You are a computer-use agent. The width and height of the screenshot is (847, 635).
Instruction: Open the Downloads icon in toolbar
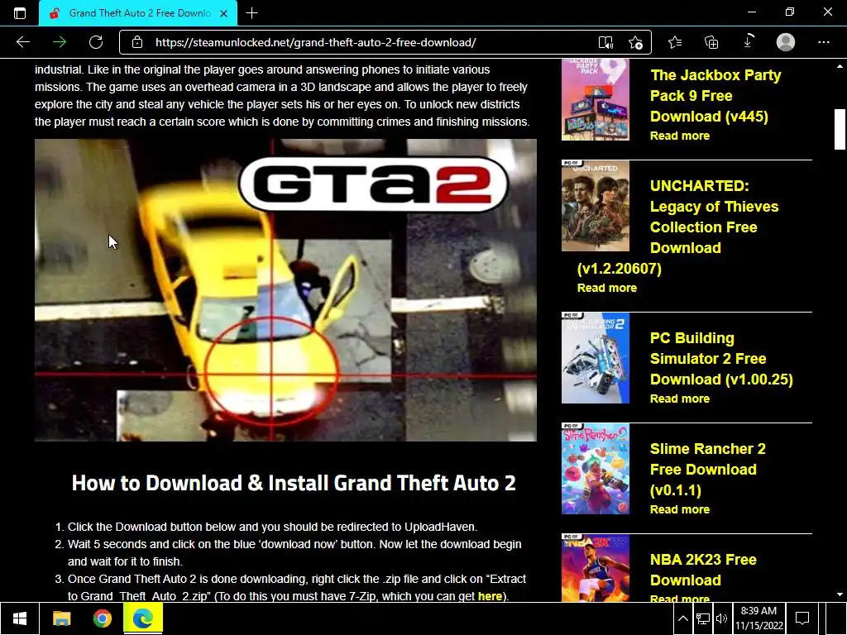[x=748, y=41]
